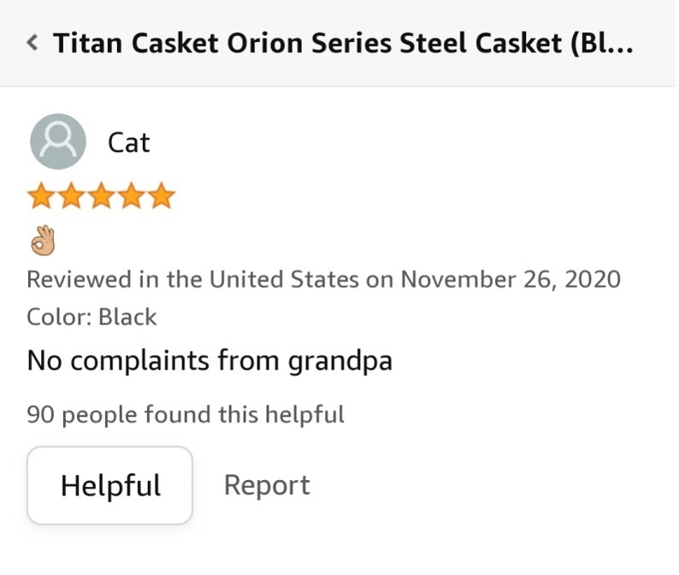Click the fifth rating star

pos(161,197)
